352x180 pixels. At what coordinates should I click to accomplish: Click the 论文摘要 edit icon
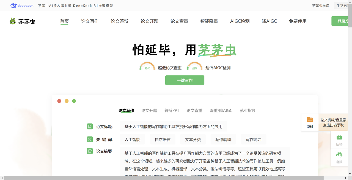(x=90, y=151)
